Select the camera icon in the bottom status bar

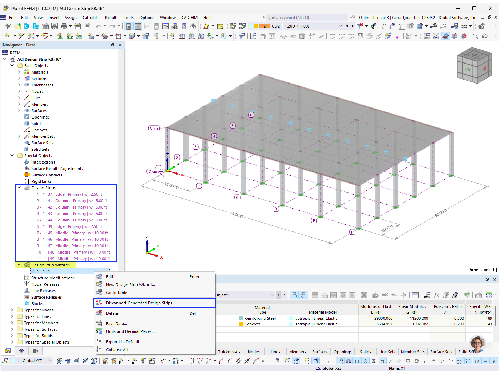35,351
